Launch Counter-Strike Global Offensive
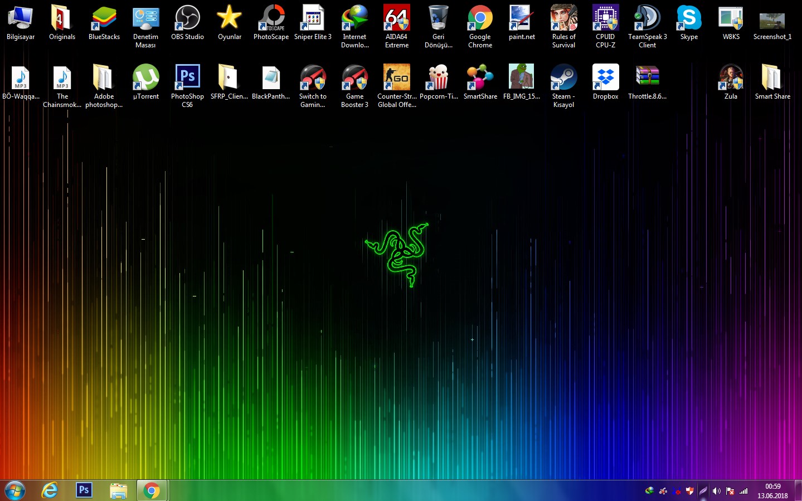 point(396,86)
